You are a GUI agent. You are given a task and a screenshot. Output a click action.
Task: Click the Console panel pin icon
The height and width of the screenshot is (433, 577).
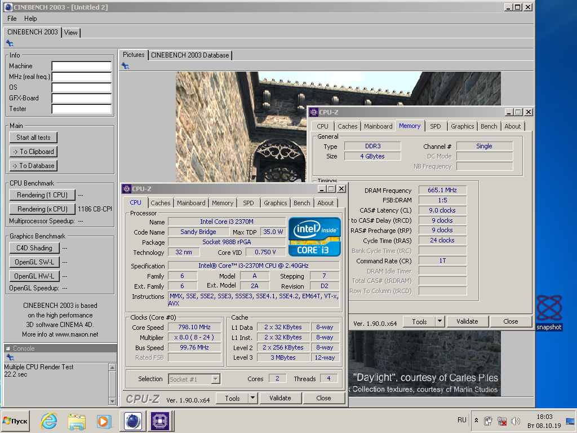pos(10,357)
